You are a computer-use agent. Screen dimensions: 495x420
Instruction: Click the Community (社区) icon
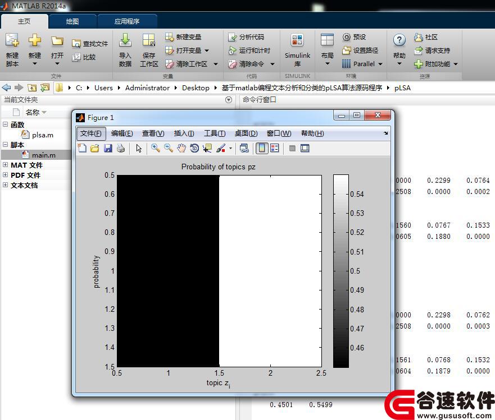point(418,37)
